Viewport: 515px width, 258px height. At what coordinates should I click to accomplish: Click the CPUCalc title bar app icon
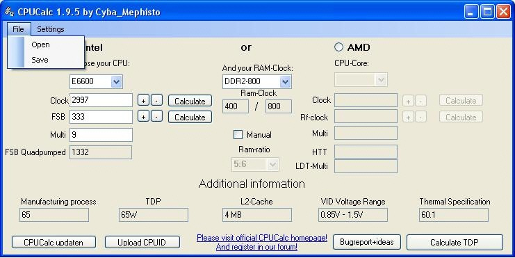point(9,12)
